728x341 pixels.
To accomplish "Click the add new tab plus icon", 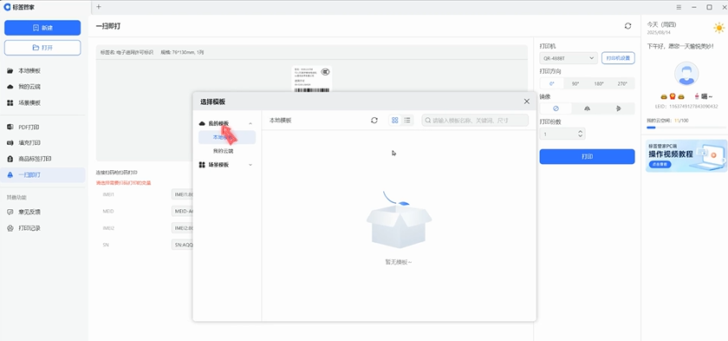I will point(99,7).
